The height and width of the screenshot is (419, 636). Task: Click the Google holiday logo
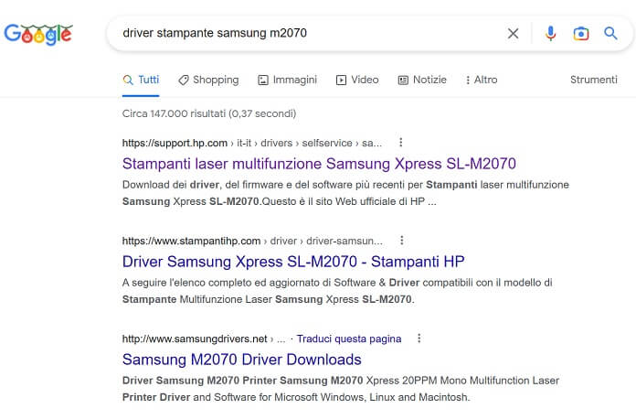pyautogui.click(x=38, y=34)
